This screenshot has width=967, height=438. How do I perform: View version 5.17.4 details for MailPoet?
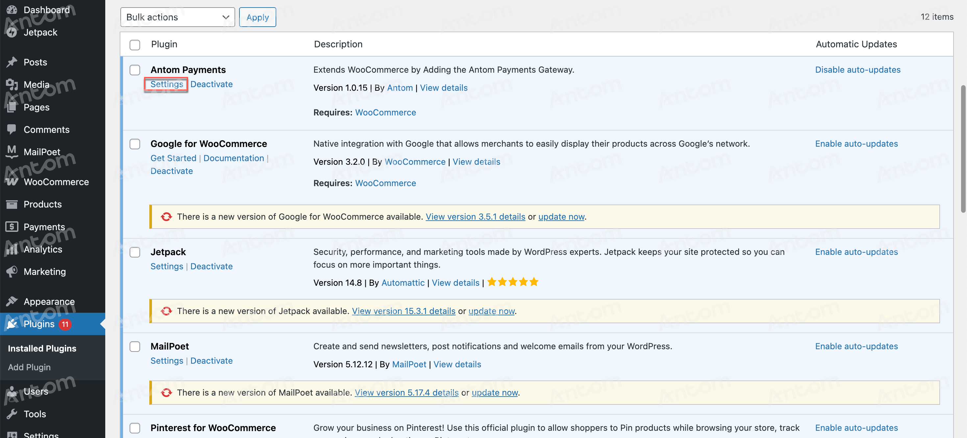(x=407, y=393)
